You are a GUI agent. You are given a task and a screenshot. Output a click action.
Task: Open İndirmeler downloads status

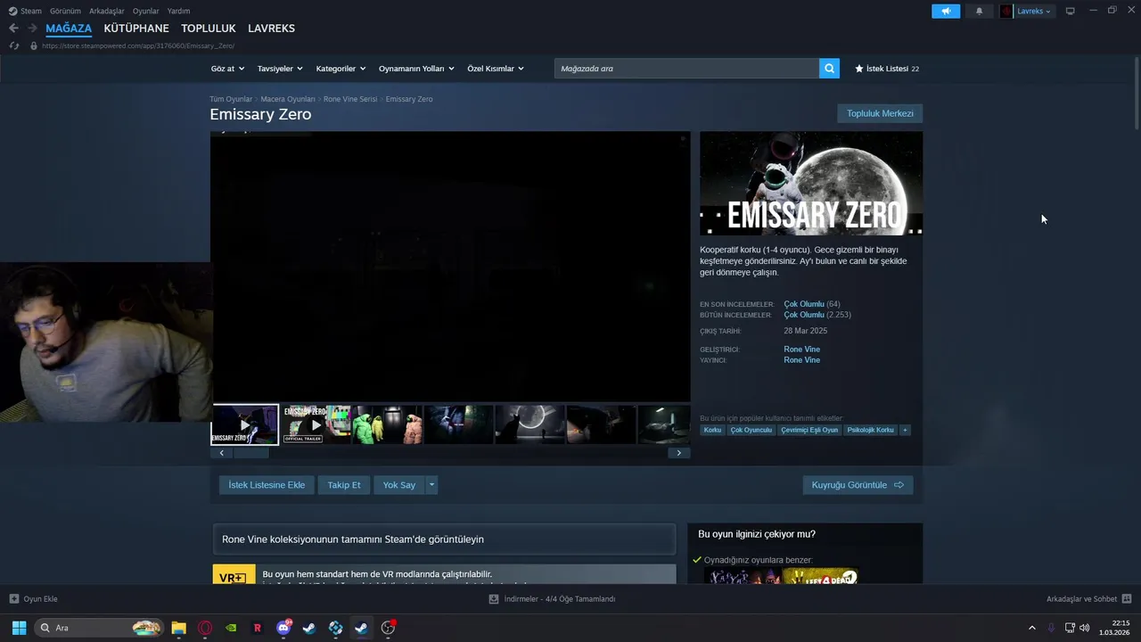click(x=553, y=599)
